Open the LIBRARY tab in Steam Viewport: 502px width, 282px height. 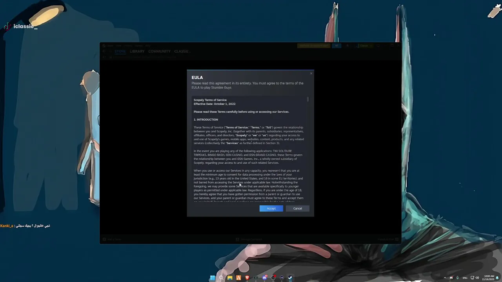pyautogui.click(x=137, y=51)
